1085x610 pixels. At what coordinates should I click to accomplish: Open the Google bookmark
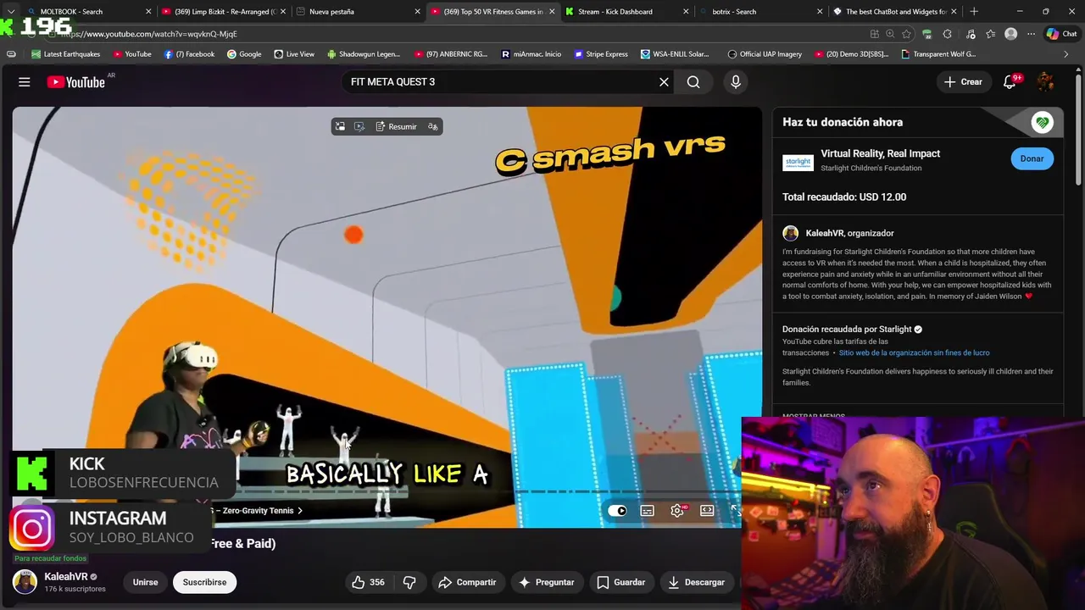pos(244,54)
